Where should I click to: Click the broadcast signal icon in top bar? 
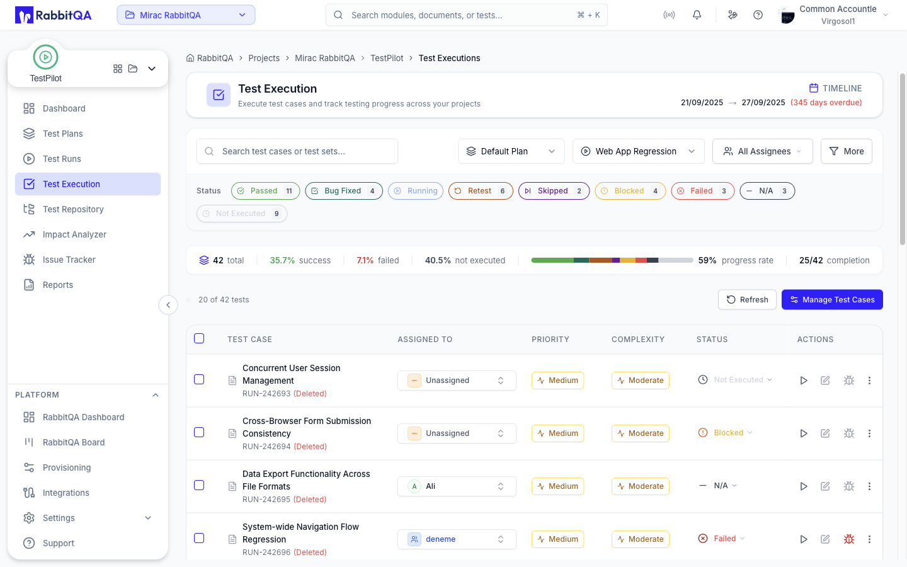(x=669, y=15)
